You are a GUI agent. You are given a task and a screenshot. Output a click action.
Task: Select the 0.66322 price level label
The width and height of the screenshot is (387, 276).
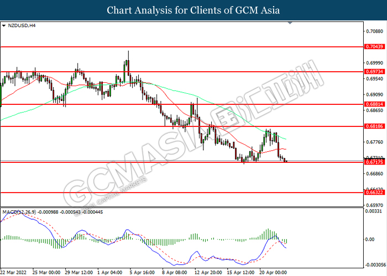coord(374,192)
